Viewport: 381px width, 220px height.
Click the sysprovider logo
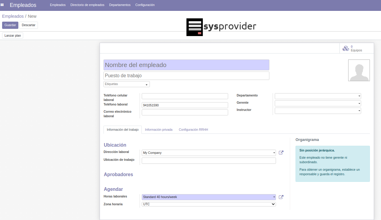click(221, 27)
